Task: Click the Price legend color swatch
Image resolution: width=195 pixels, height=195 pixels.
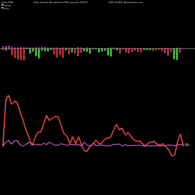Action: click(2, 8)
